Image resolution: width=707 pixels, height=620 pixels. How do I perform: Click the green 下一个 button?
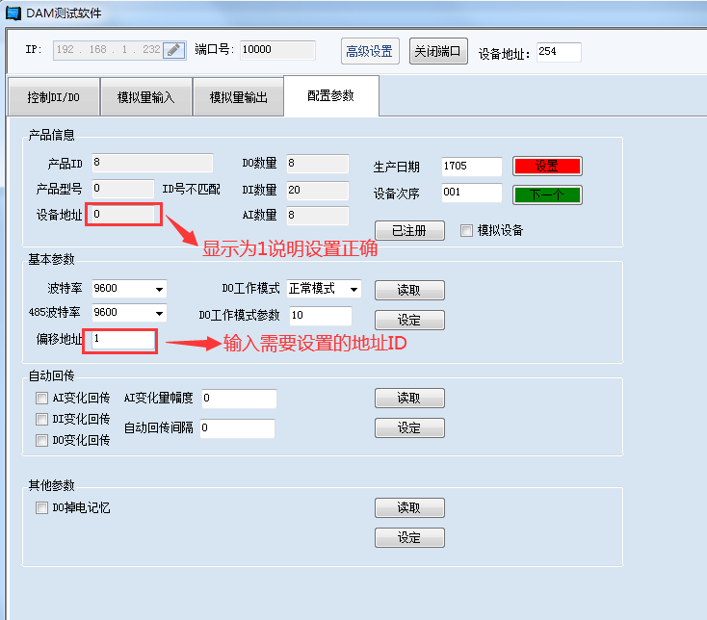point(547,194)
